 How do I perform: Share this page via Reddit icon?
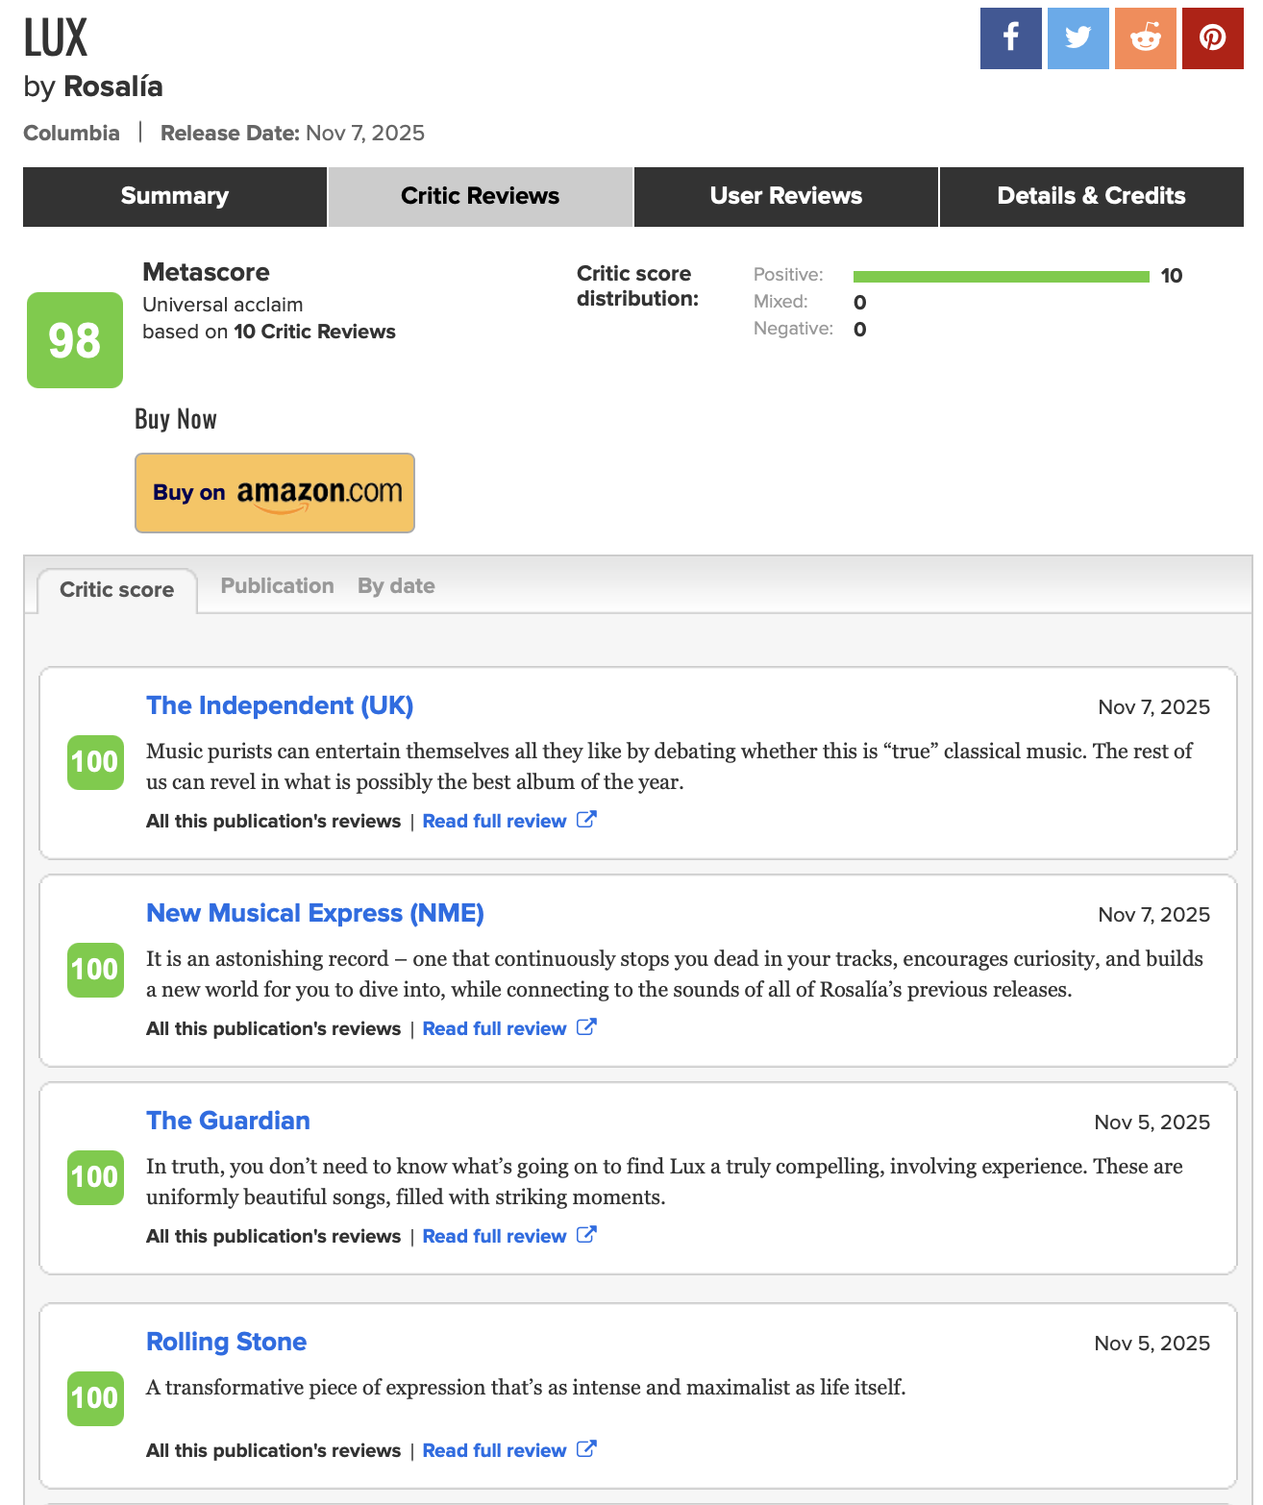click(x=1145, y=38)
